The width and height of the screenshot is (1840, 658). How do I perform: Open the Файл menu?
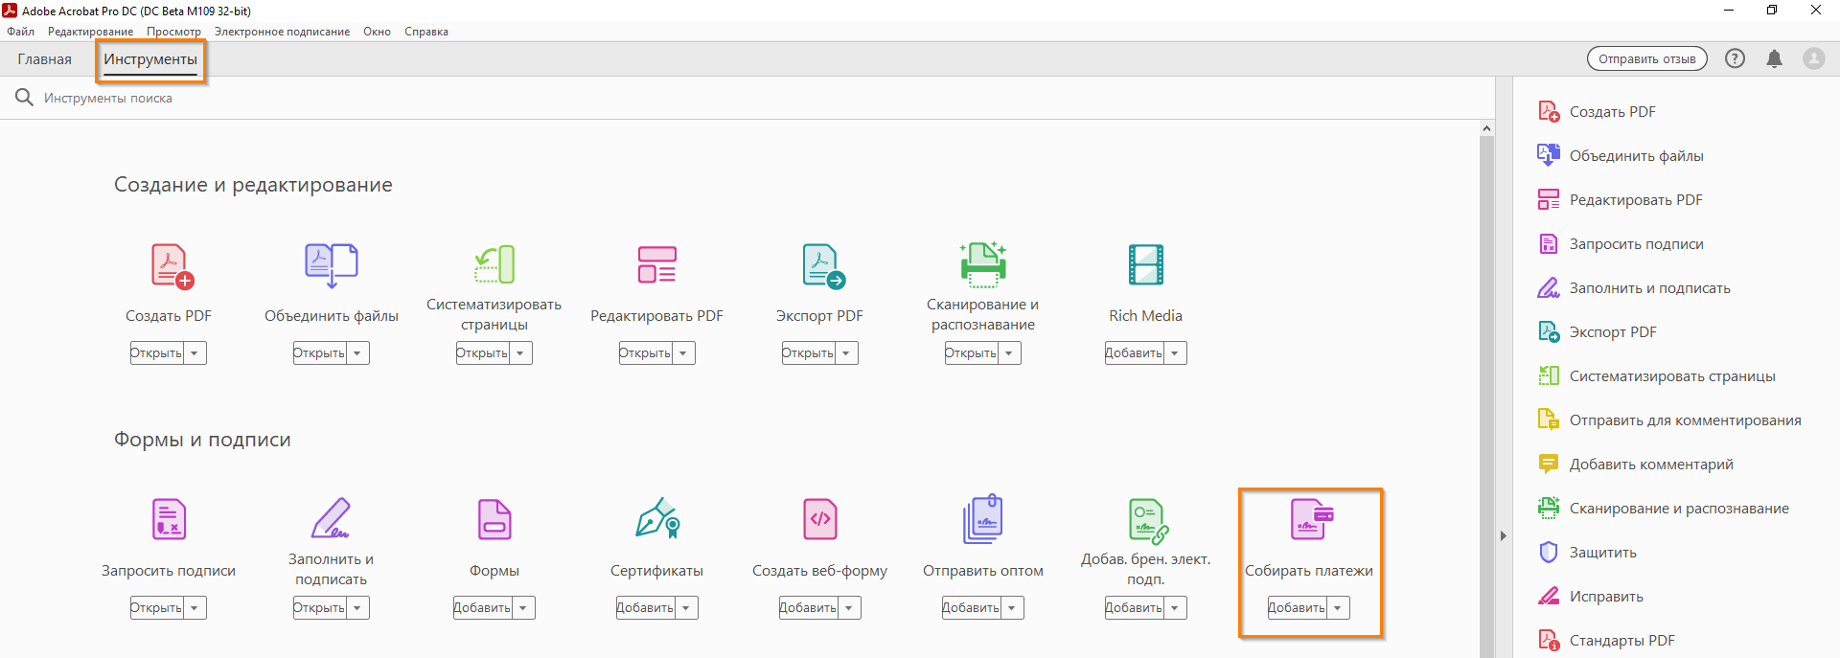pos(20,32)
